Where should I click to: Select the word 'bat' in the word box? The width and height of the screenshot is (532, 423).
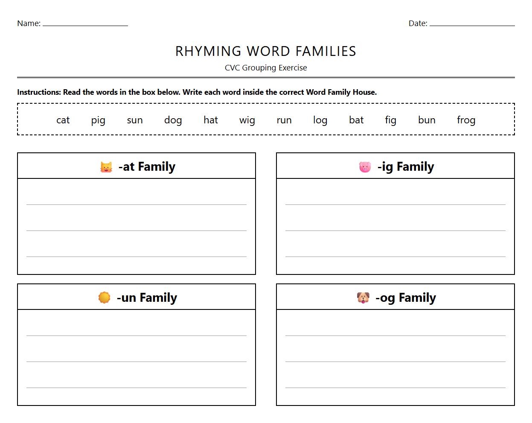click(356, 120)
